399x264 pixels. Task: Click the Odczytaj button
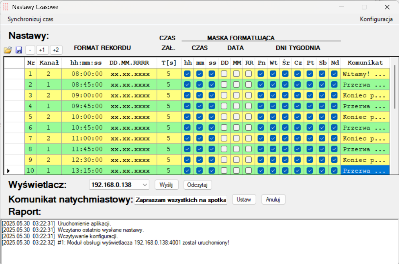[x=198, y=185]
